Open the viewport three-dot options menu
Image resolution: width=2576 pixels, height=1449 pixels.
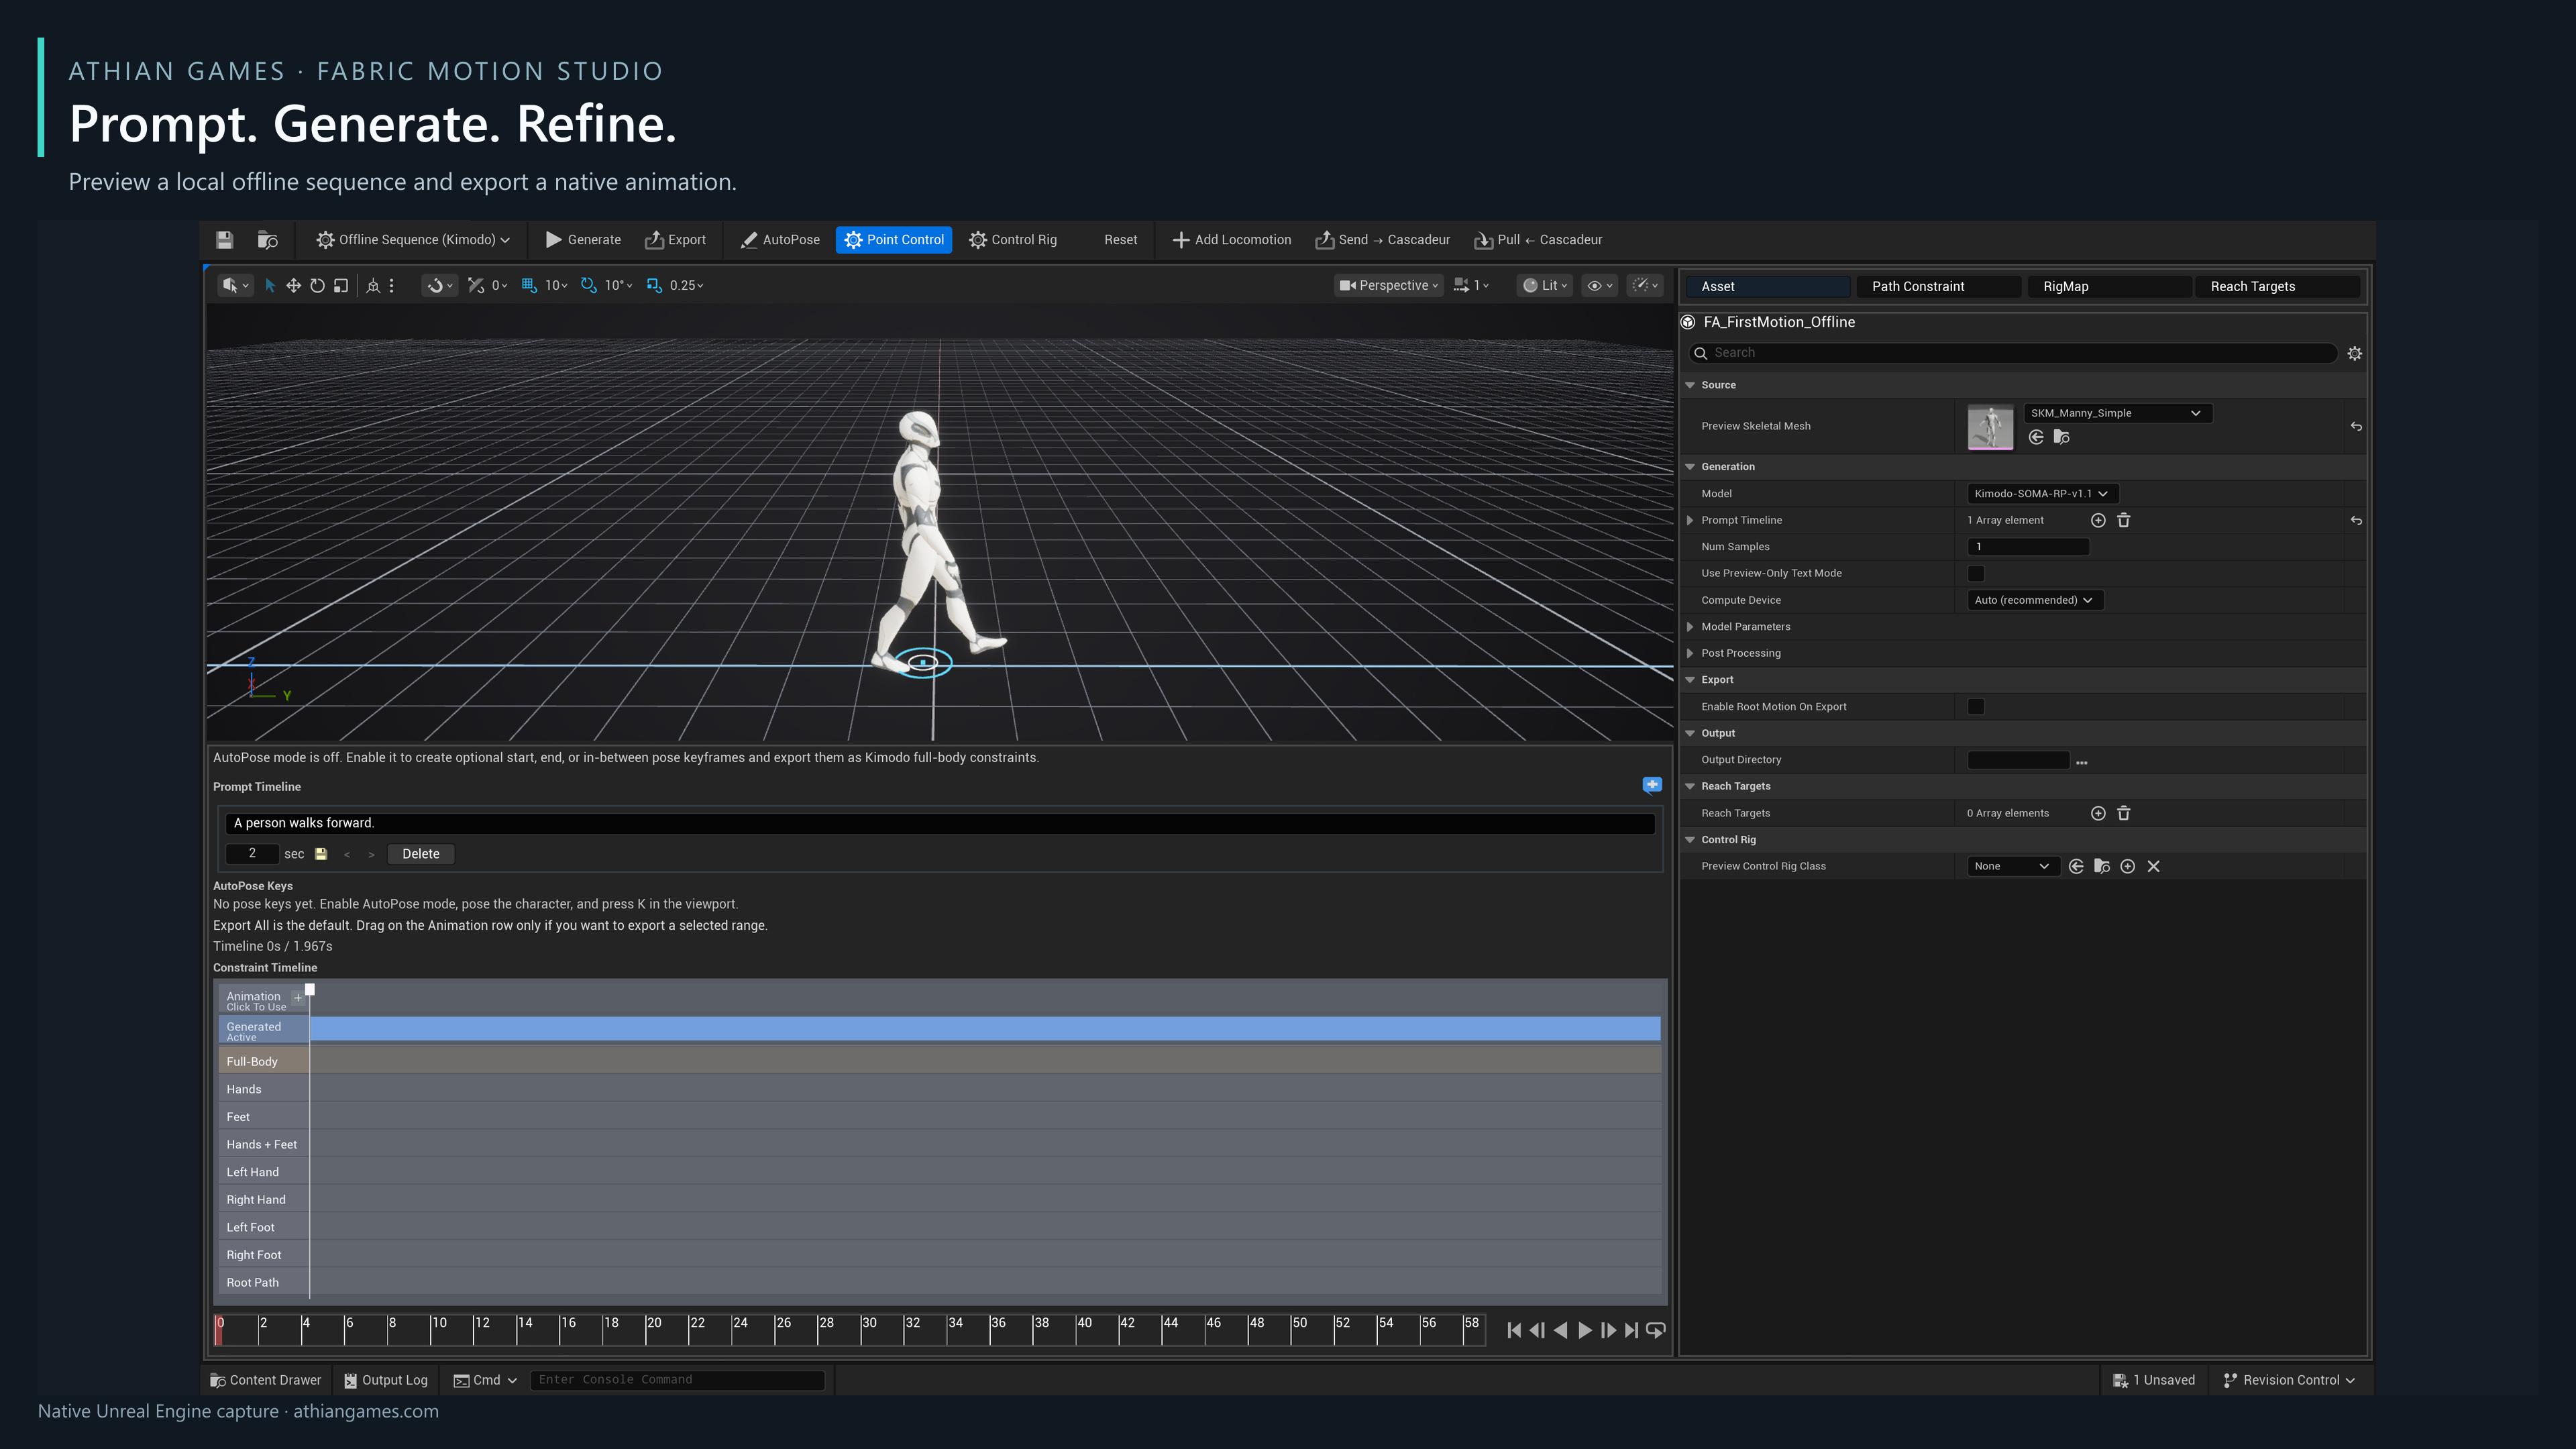tap(392, 286)
